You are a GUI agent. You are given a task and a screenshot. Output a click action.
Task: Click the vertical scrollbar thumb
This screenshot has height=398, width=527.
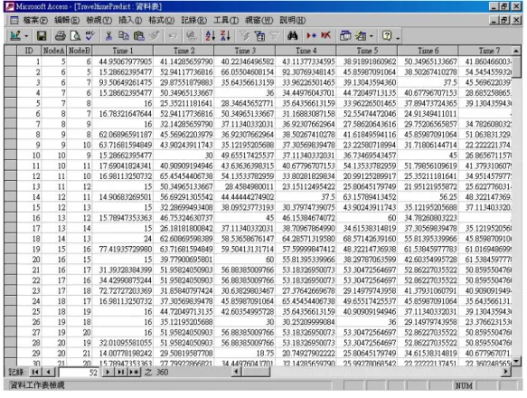(x=516, y=67)
